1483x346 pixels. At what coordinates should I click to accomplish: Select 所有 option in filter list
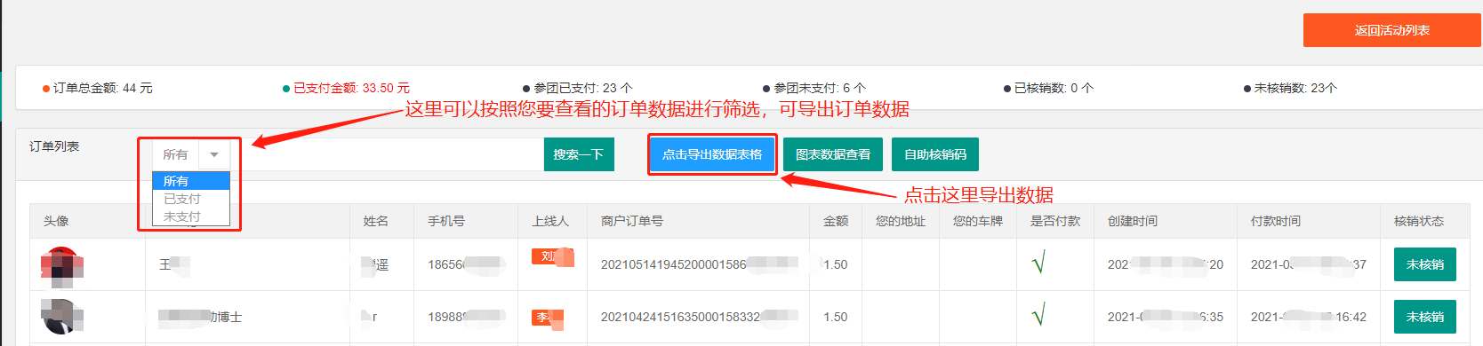pyautogui.click(x=191, y=181)
